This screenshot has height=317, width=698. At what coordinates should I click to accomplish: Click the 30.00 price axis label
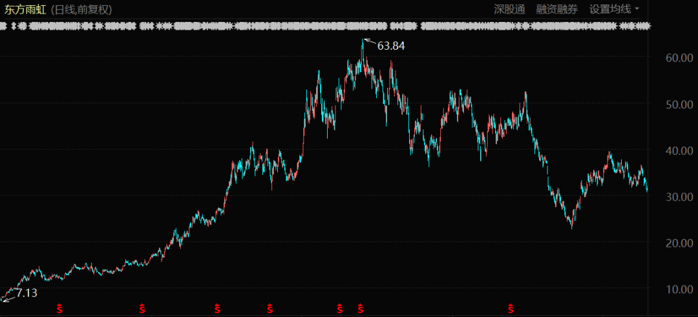(x=679, y=196)
